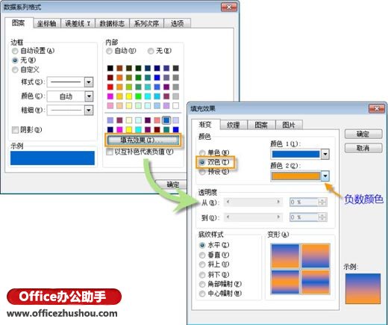
Task: Select the top-right gradient variant thumbnail
Action: (x=316, y=256)
